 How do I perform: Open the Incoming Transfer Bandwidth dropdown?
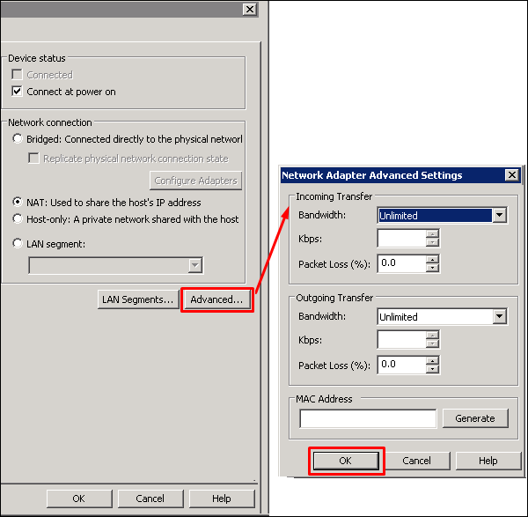click(x=500, y=216)
